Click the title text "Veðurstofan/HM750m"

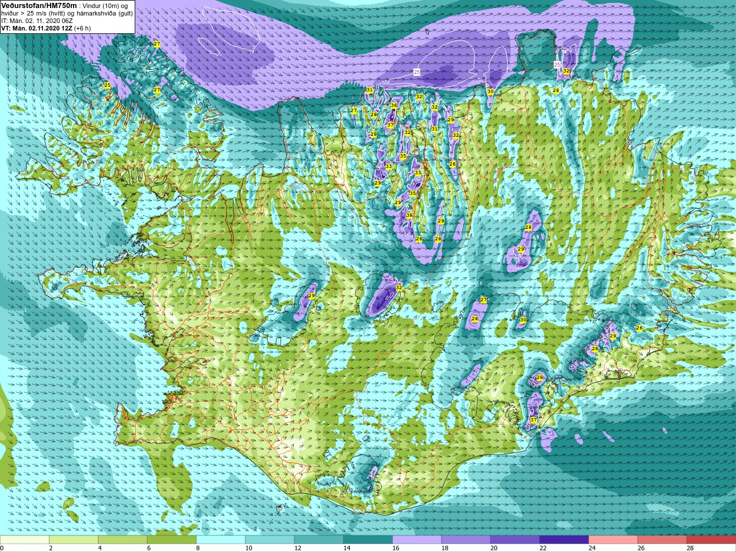pos(39,5)
